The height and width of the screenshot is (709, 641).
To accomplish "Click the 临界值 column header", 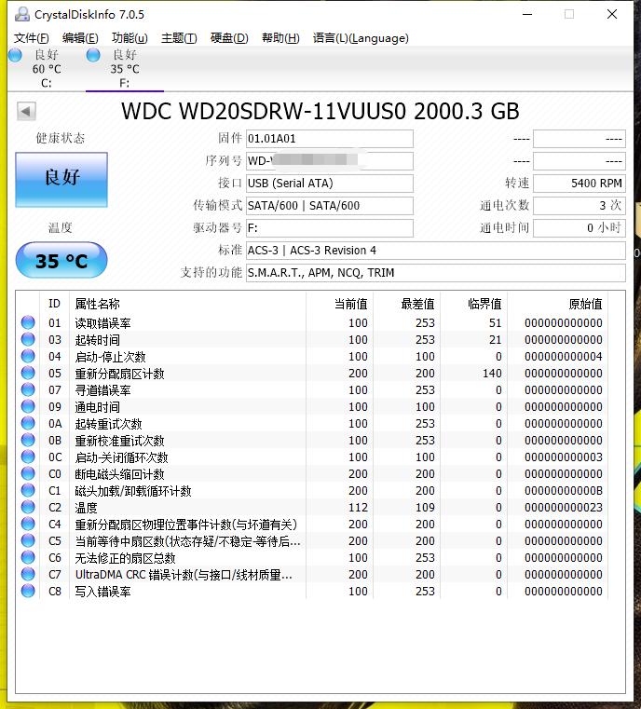I will pos(473,304).
